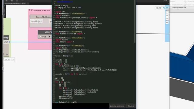Click code line 'pps = []'
194x109 pixels.
59,78
